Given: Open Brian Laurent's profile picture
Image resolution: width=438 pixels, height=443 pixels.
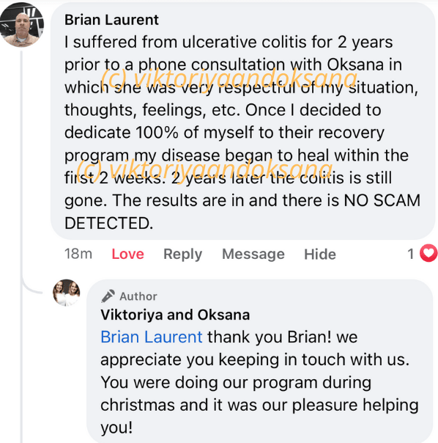Looking at the screenshot, I should click(22, 25).
